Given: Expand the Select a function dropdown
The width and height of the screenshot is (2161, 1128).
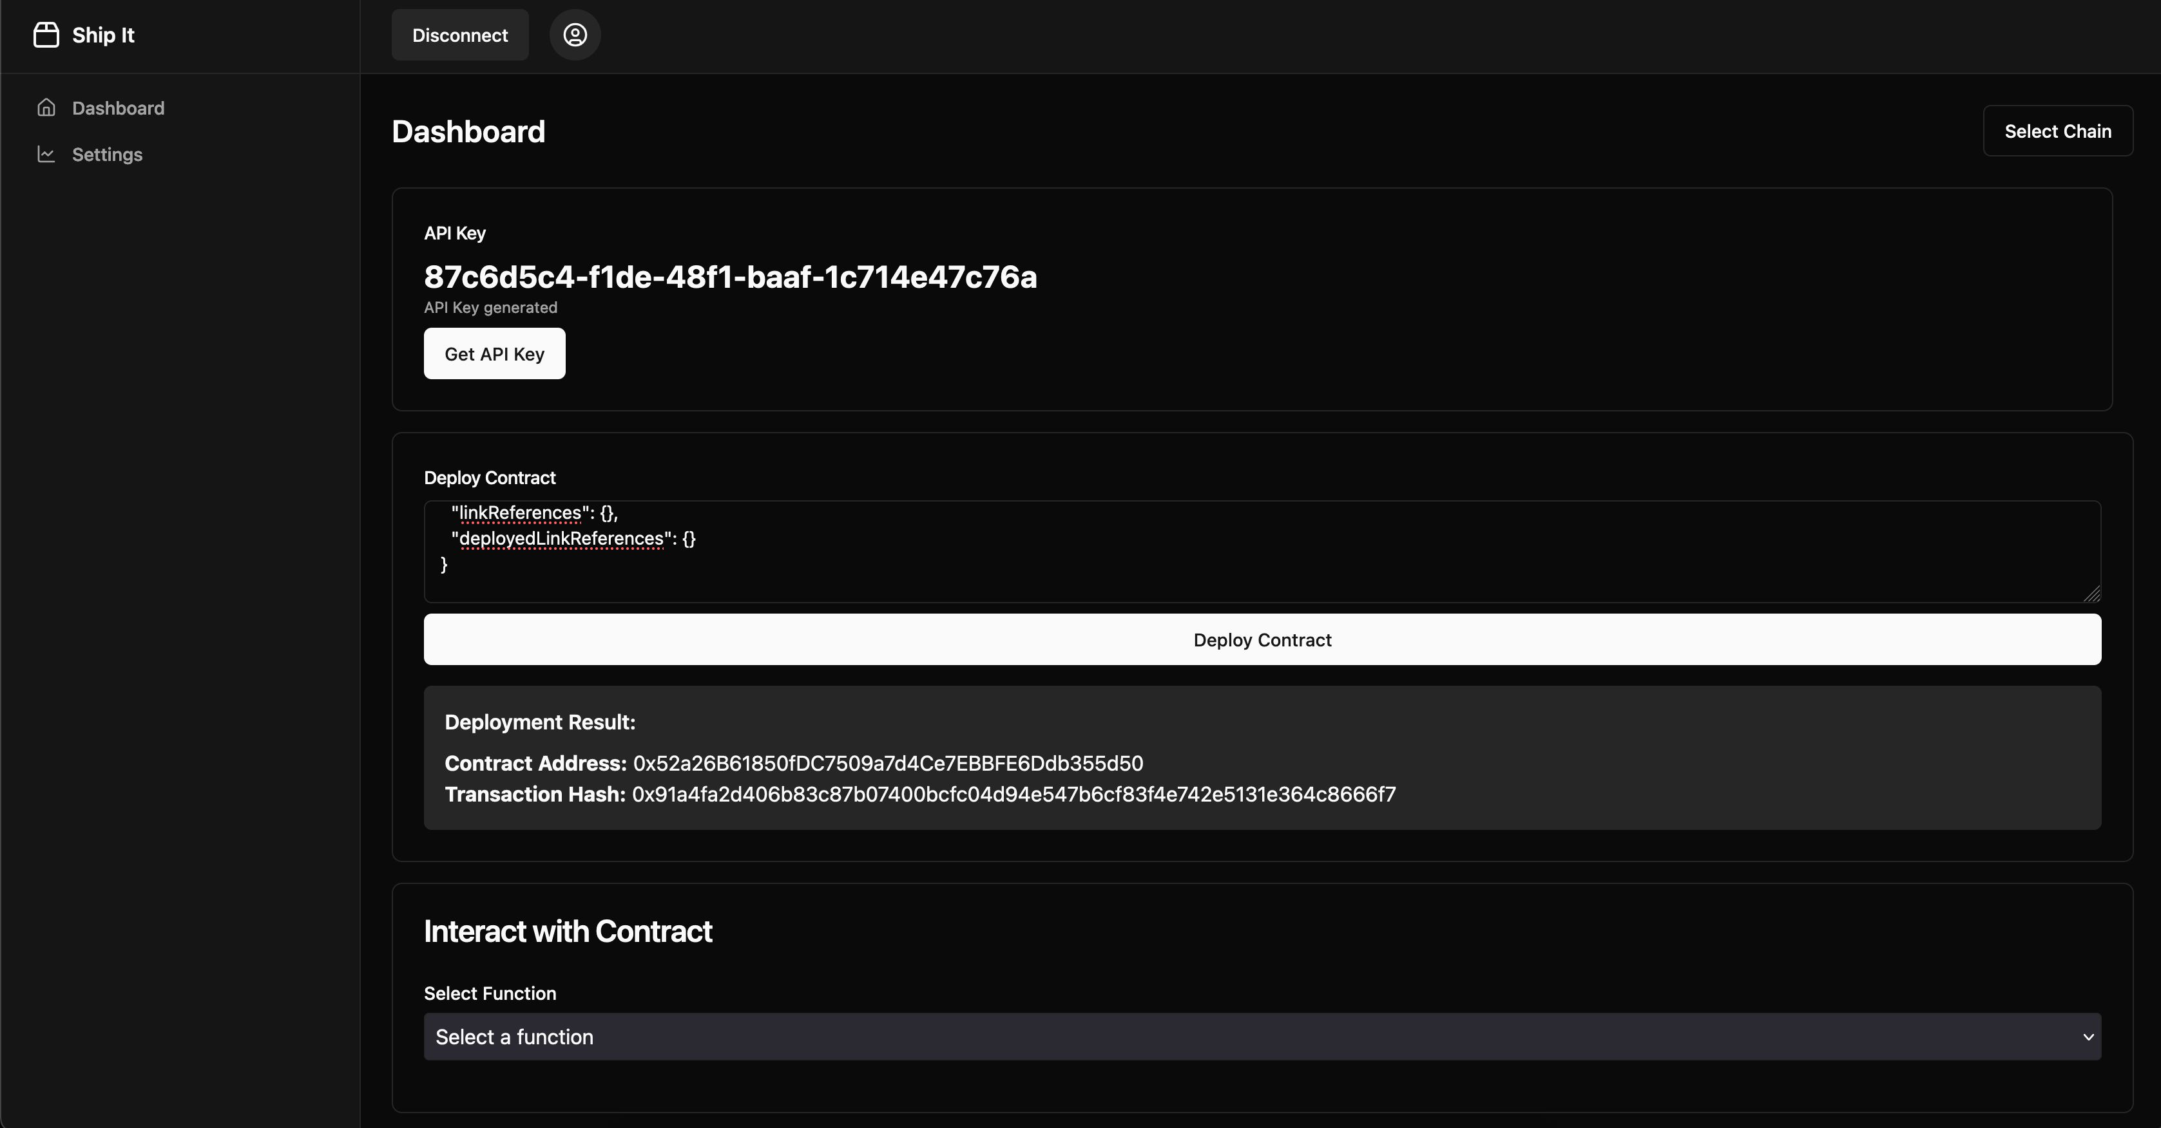Looking at the screenshot, I should pyautogui.click(x=1262, y=1037).
